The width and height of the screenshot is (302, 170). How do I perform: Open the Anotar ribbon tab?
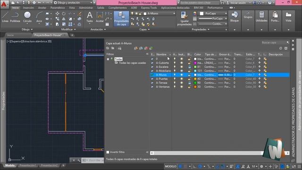pyautogui.click(x=42, y=8)
